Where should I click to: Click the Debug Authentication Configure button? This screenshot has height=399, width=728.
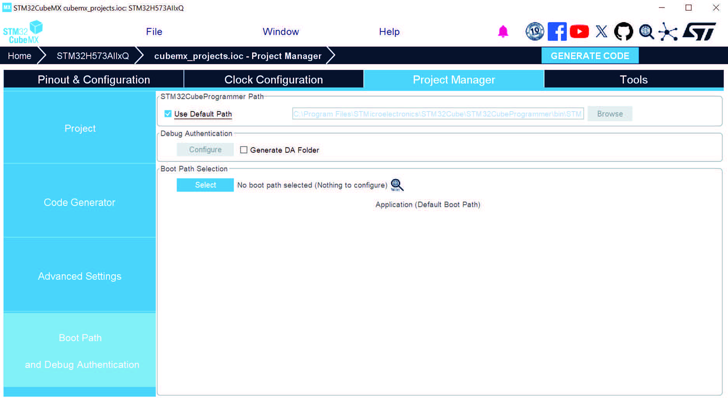point(205,150)
